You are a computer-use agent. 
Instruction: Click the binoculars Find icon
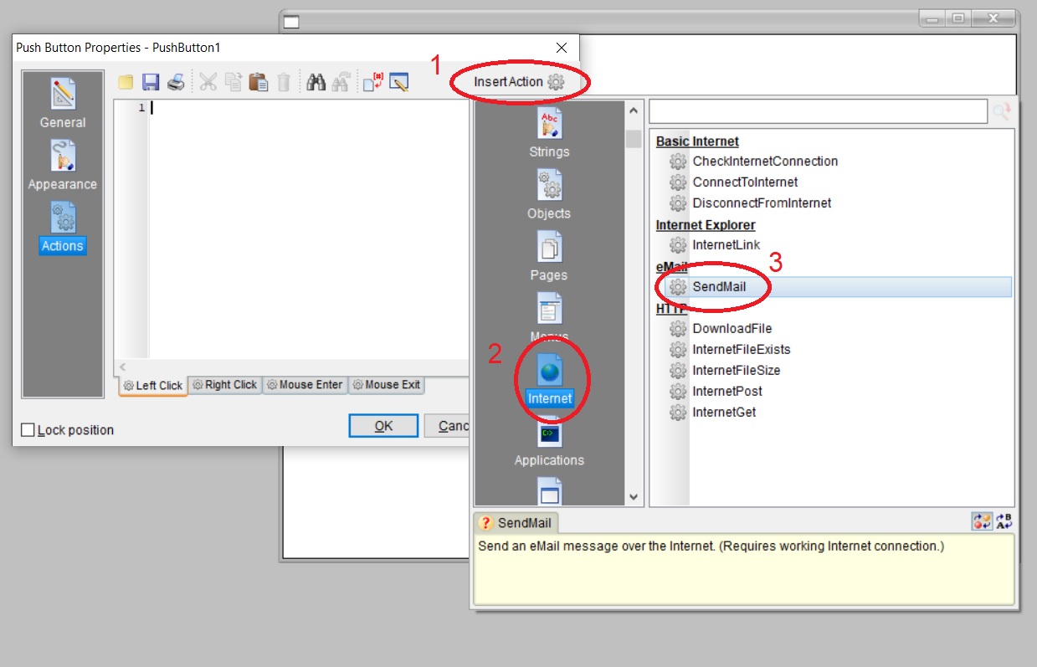pyautogui.click(x=316, y=82)
